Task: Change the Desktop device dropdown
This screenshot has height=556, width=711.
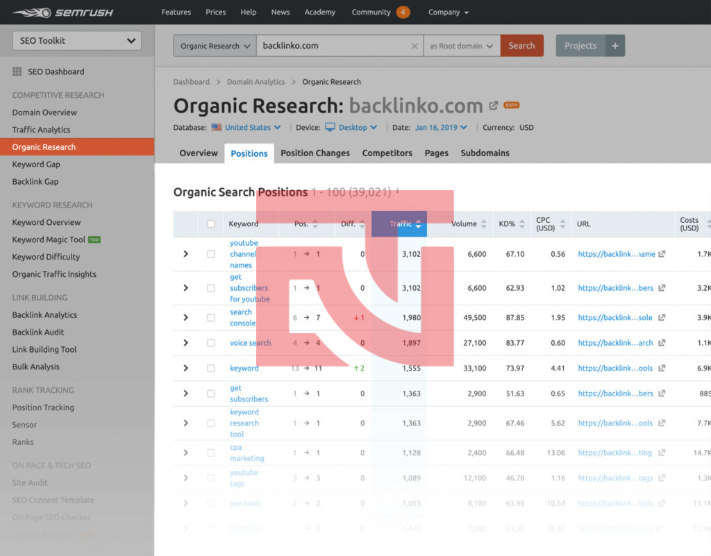Action: tap(358, 127)
